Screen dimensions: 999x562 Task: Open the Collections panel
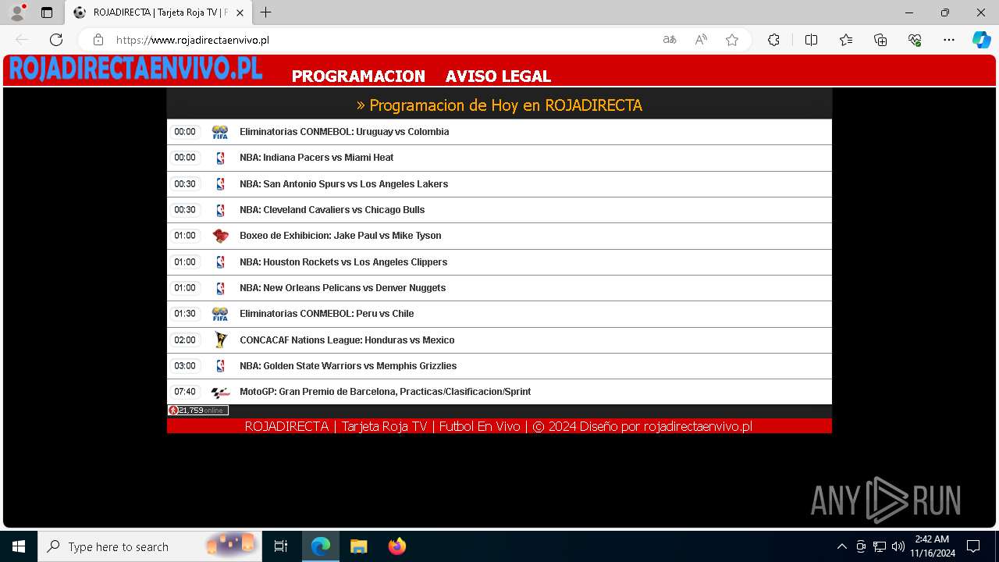[x=880, y=40]
